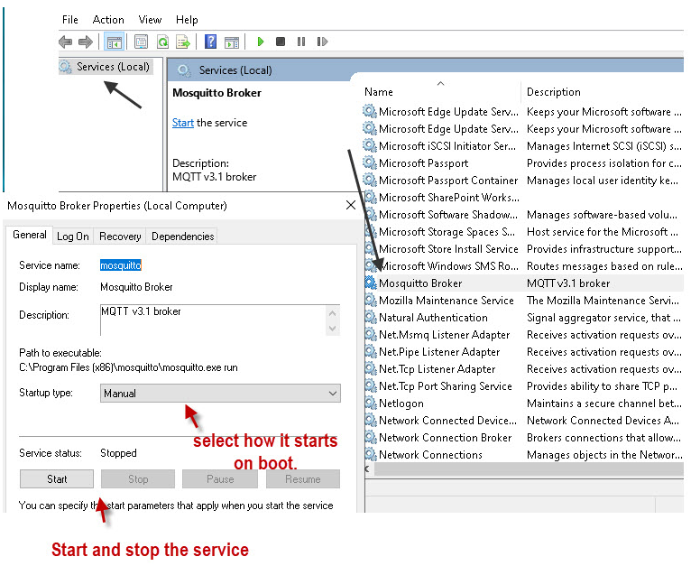The width and height of the screenshot is (700, 566).
Task: Close the Mosquitto Broker Properties dialog
Action: pos(351,205)
